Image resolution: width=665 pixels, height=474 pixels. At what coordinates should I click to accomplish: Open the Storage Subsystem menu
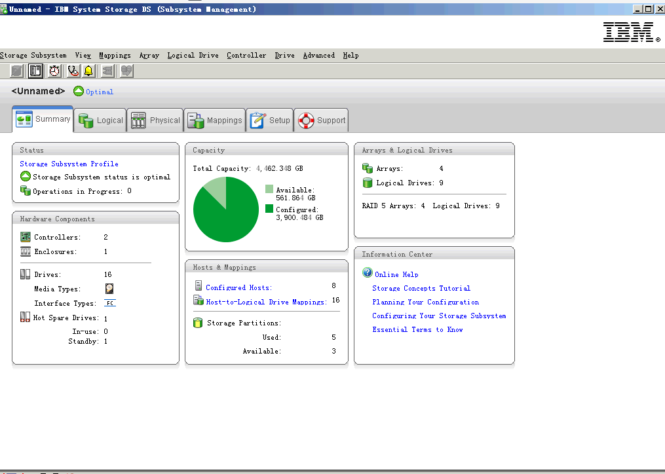click(33, 56)
